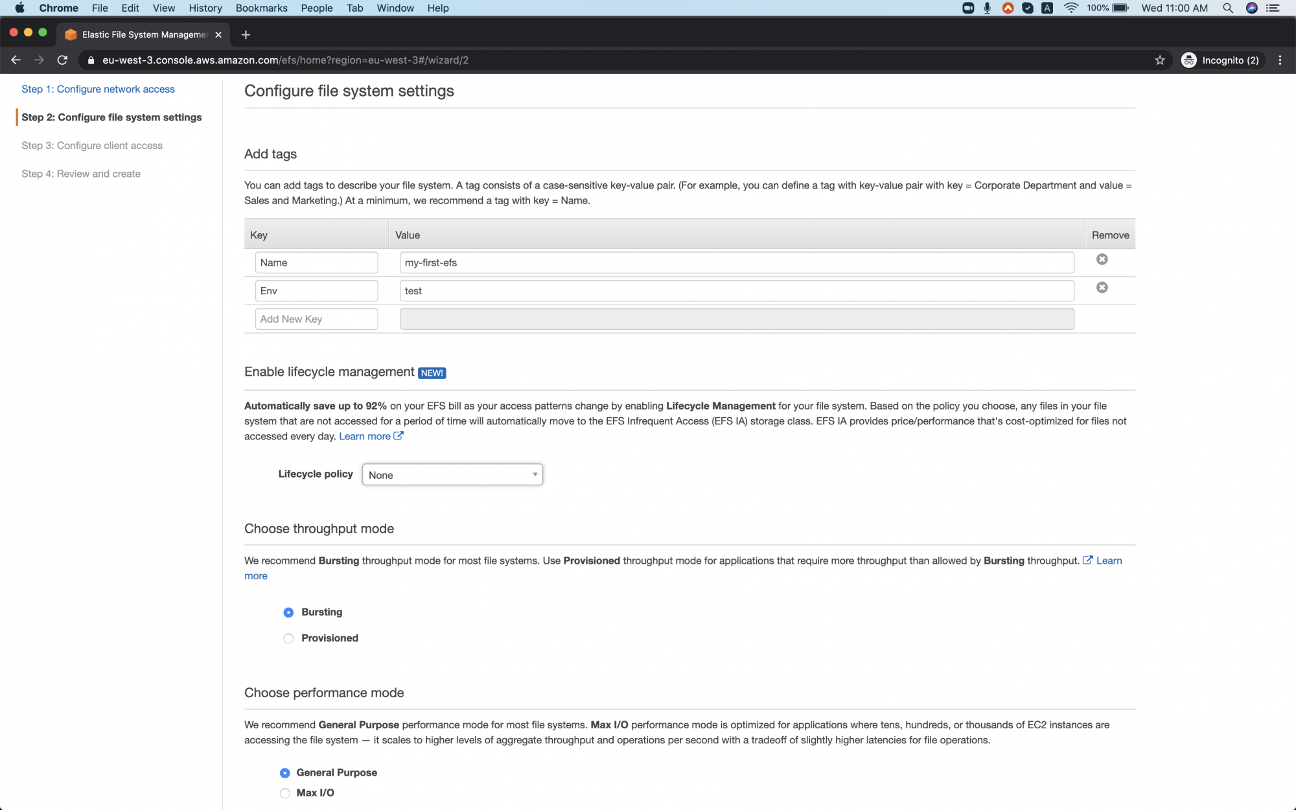1296x810 pixels.
Task: Open the Bookmarks menu
Action: point(261,8)
